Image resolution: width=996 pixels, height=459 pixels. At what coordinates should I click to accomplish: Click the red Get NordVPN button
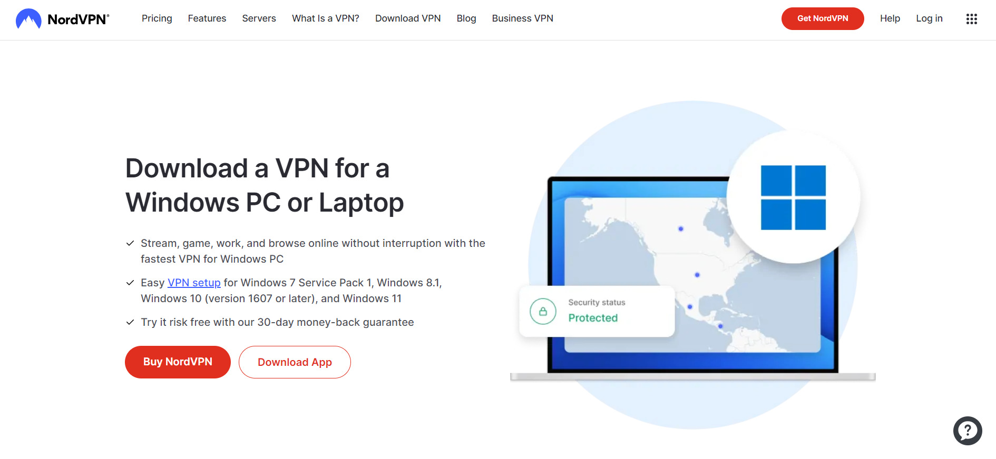tap(823, 18)
